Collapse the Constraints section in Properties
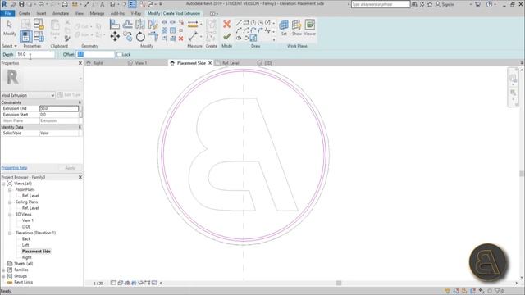525x295 pixels. [x=80, y=102]
